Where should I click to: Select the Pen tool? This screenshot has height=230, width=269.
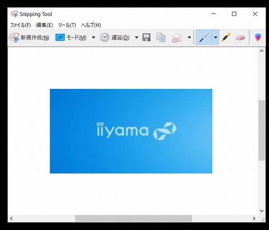coord(204,37)
